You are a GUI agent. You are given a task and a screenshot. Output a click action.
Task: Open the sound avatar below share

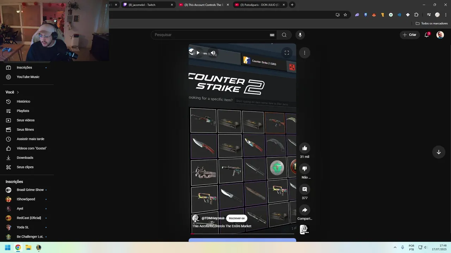click(304, 229)
